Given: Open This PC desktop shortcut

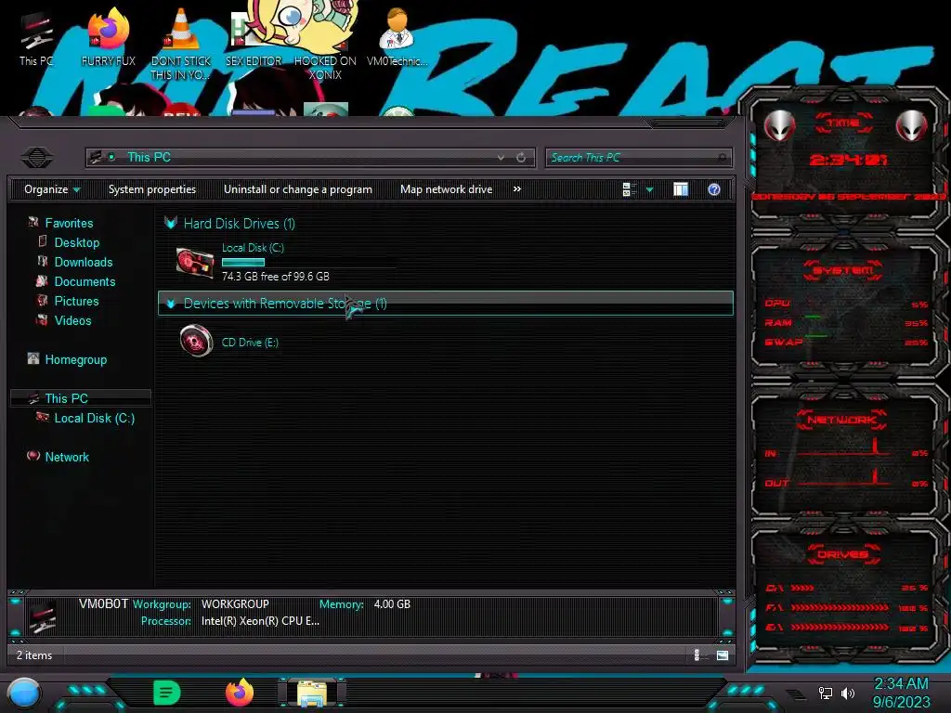Looking at the screenshot, I should click(36, 39).
